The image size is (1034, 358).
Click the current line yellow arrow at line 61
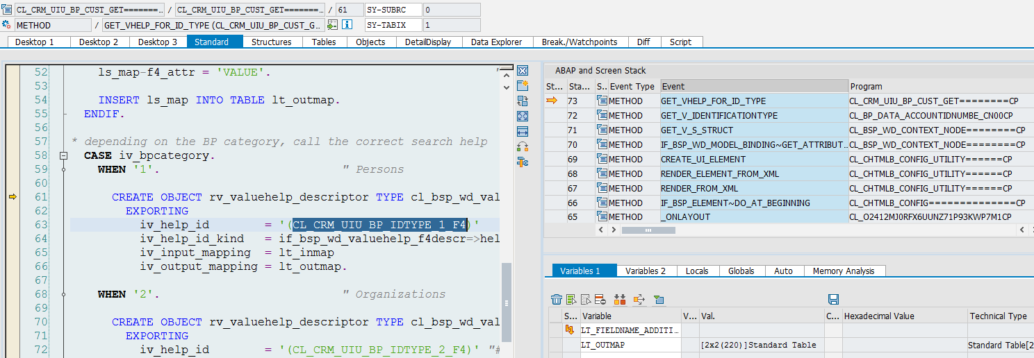13,197
